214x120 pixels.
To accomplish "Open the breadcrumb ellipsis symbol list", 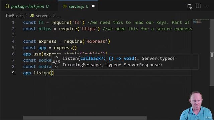I will click(58, 16).
